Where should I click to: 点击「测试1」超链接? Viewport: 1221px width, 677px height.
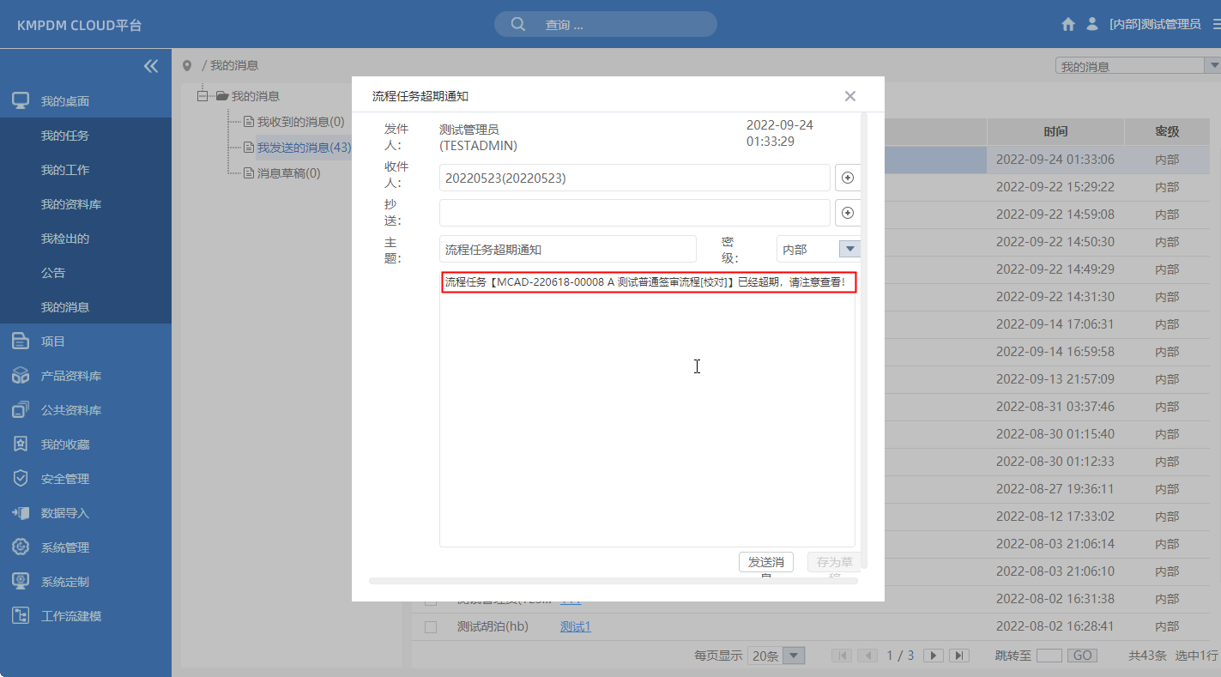(x=575, y=626)
